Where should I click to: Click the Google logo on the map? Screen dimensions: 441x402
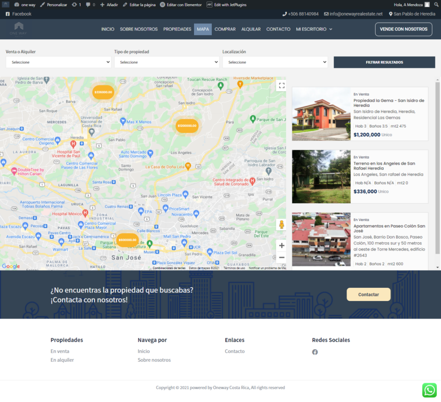coord(11,266)
